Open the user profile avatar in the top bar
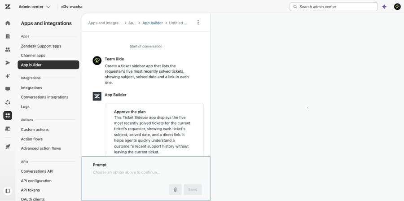This screenshot has width=404, height=201. 397,7
